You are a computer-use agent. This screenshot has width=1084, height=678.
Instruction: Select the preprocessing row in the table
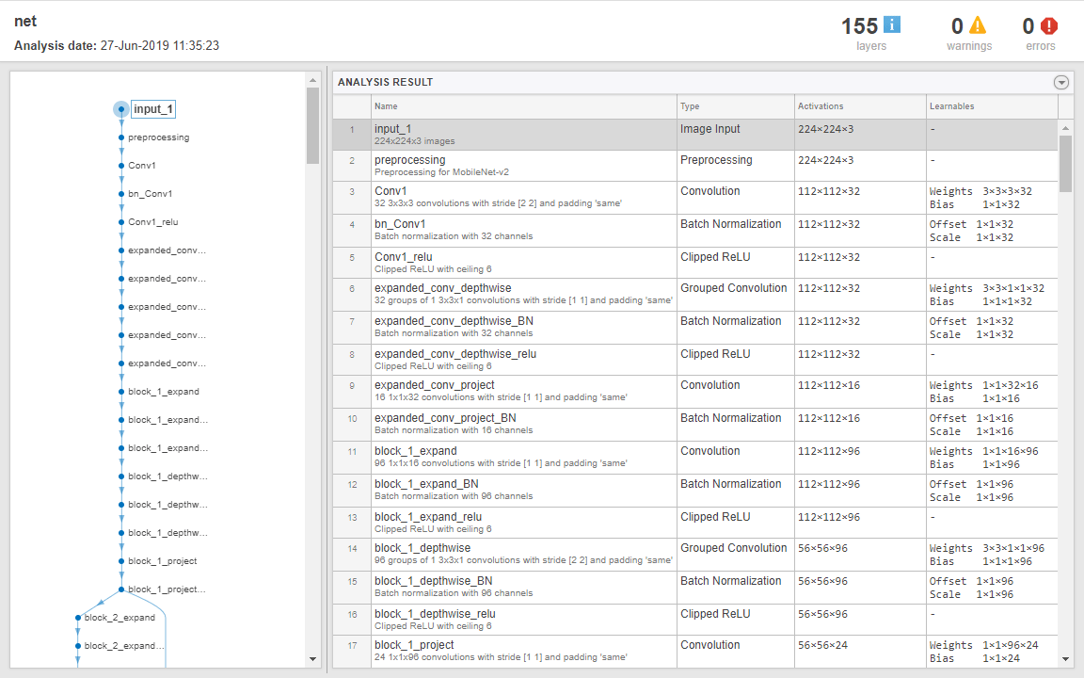pyautogui.click(x=695, y=166)
